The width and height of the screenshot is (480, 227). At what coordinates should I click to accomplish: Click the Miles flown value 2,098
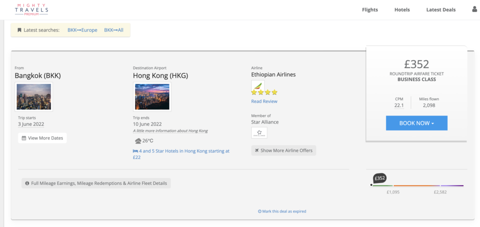pos(429,105)
